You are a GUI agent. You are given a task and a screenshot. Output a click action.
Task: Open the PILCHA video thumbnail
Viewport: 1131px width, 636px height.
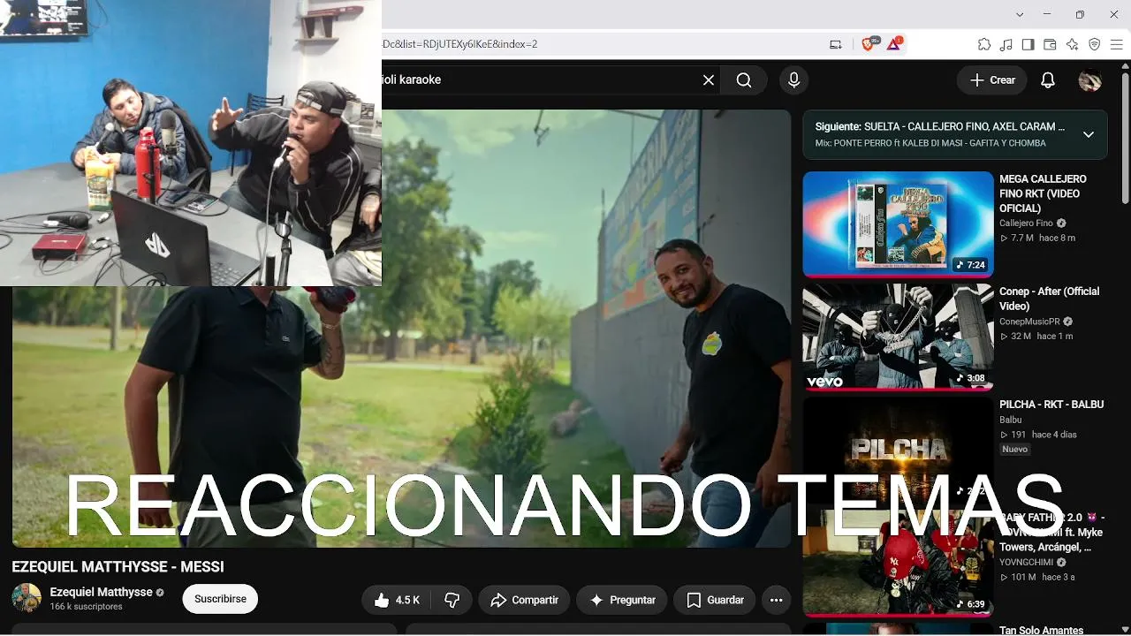click(x=898, y=449)
